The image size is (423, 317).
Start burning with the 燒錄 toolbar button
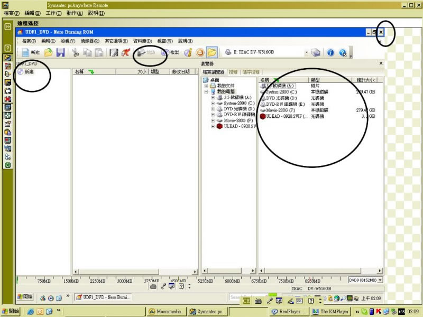tap(146, 52)
